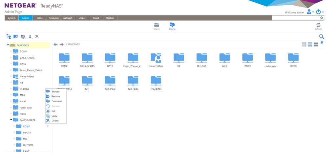Image resolution: width=328 pixels, height=154 pixels.
Task: Open the TRACKING folder thumbnail
Action: coord(156,82)
